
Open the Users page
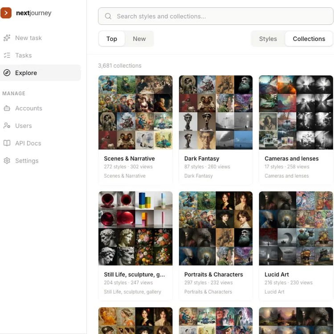[x=41, y=126]
